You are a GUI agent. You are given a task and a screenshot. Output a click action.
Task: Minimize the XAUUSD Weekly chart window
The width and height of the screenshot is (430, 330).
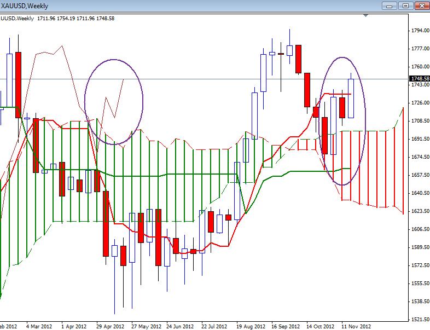tap(390, 6)
